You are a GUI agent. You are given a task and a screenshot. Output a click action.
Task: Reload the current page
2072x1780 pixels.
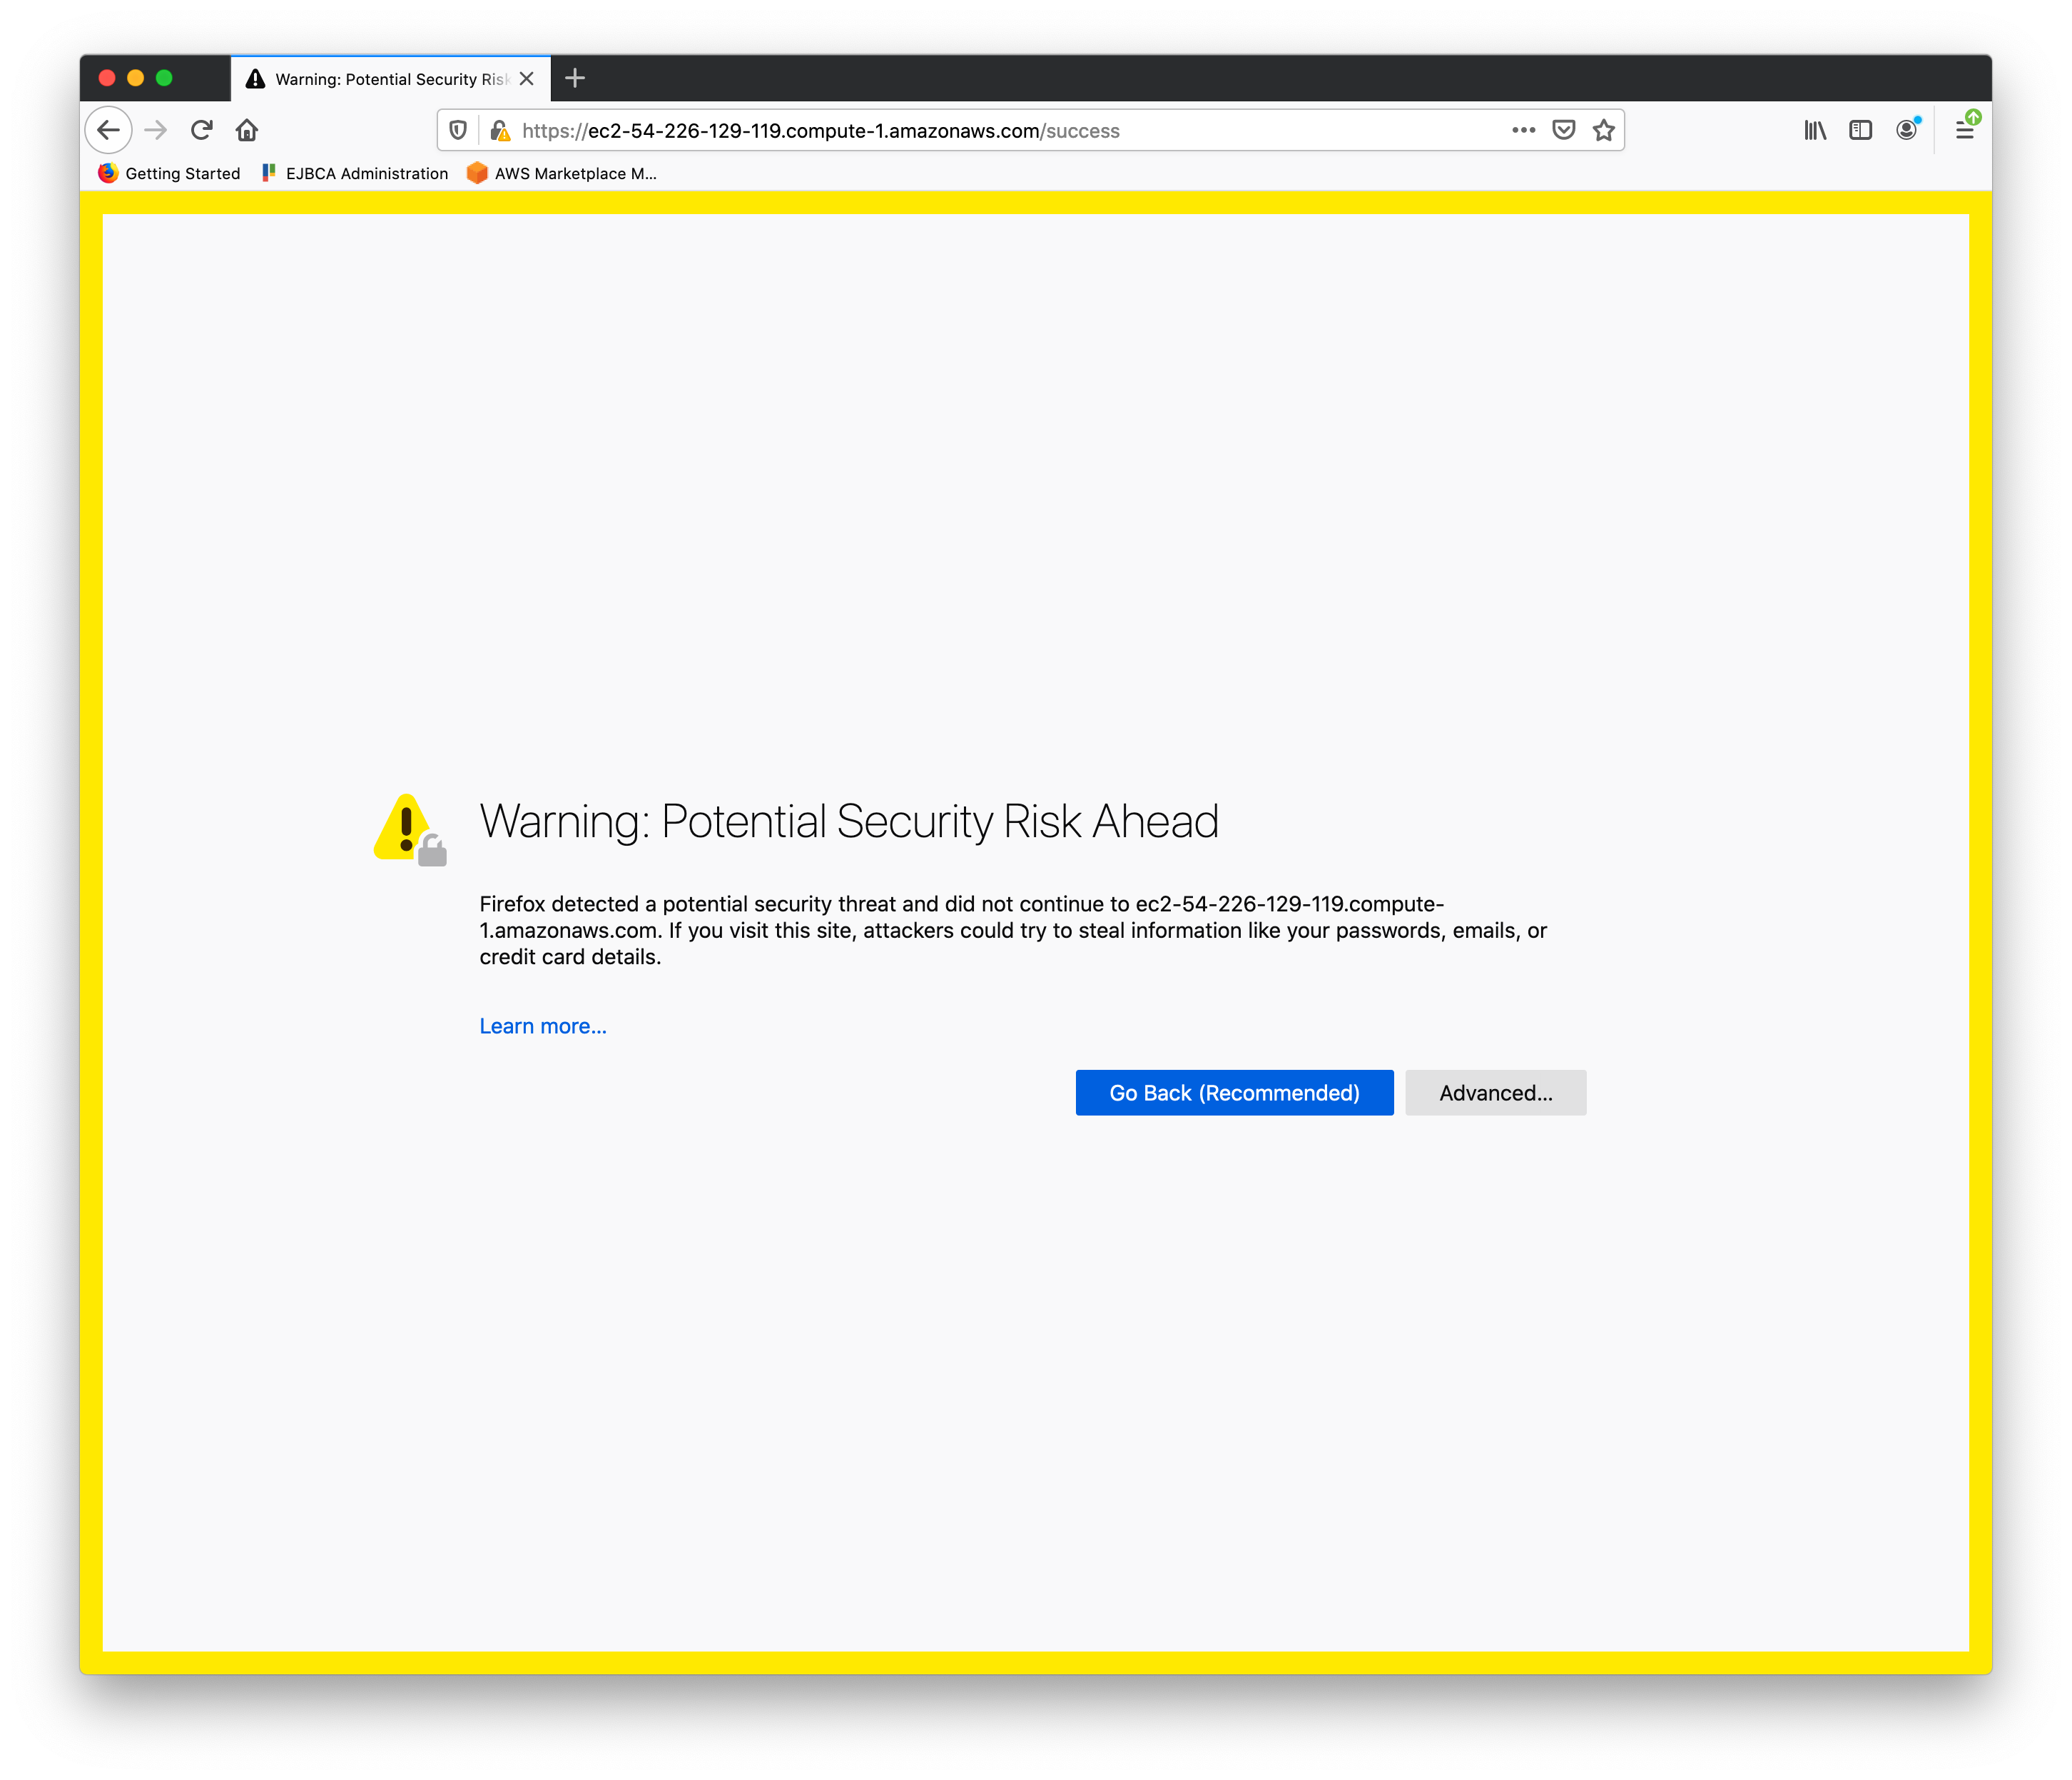202,130
